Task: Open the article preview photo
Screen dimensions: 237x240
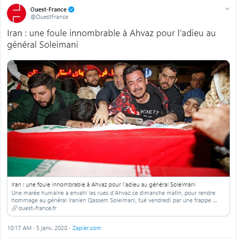Action: (118, 118)
